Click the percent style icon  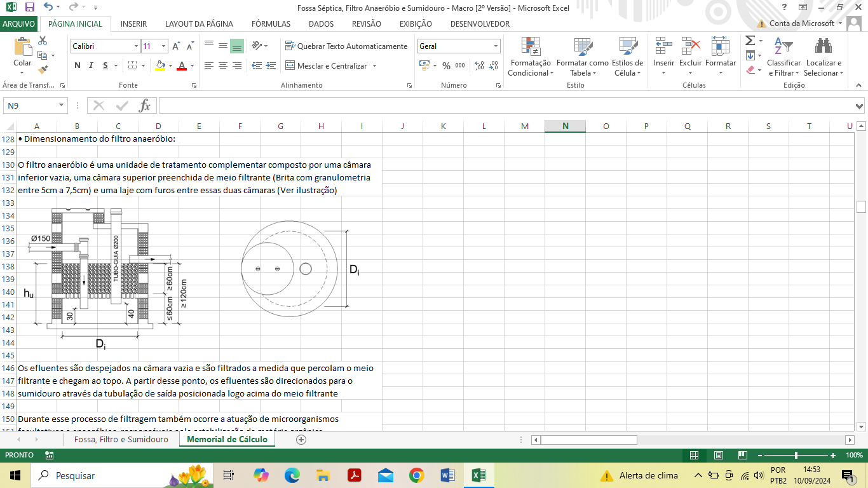tap(446, 65)
